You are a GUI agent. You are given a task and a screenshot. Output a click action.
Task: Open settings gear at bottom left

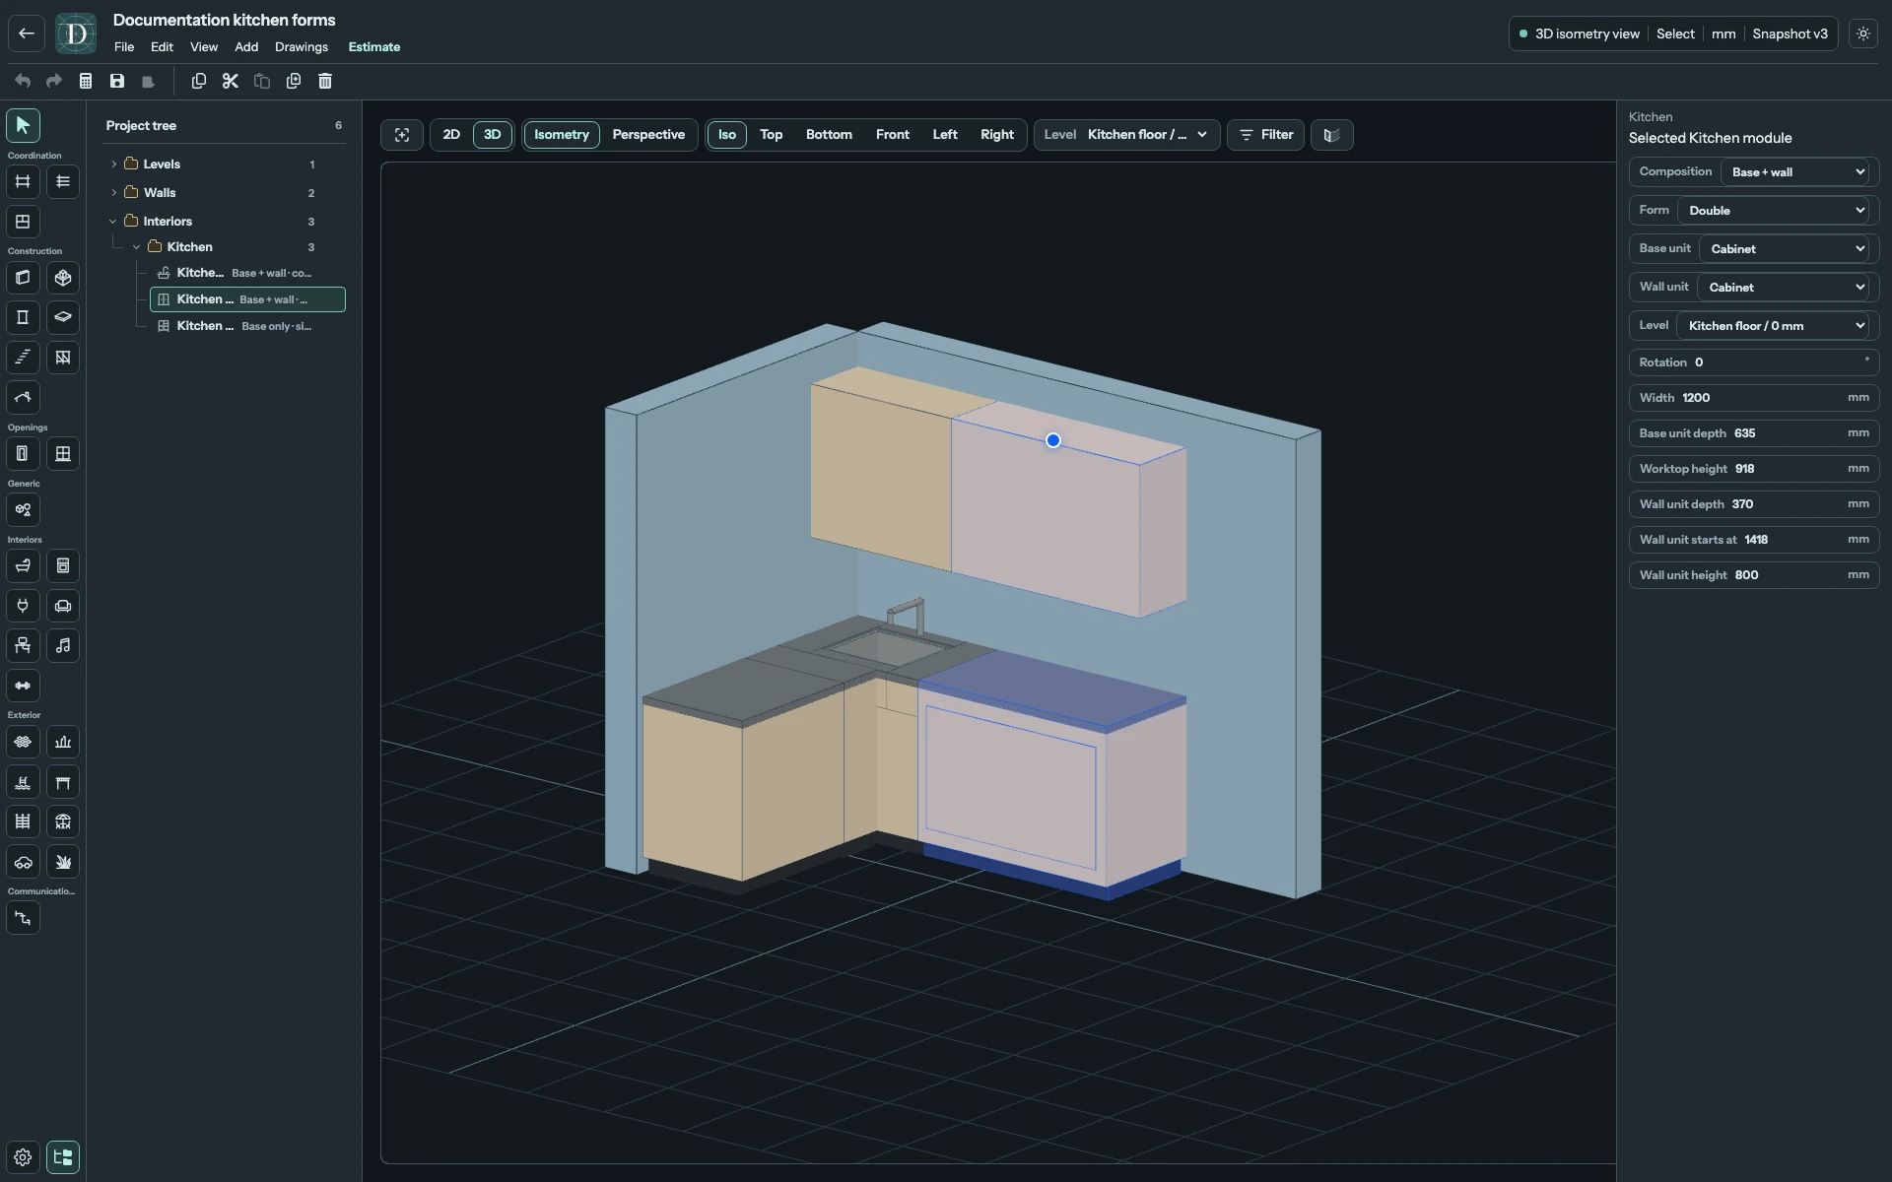[x=23, y=1157]
